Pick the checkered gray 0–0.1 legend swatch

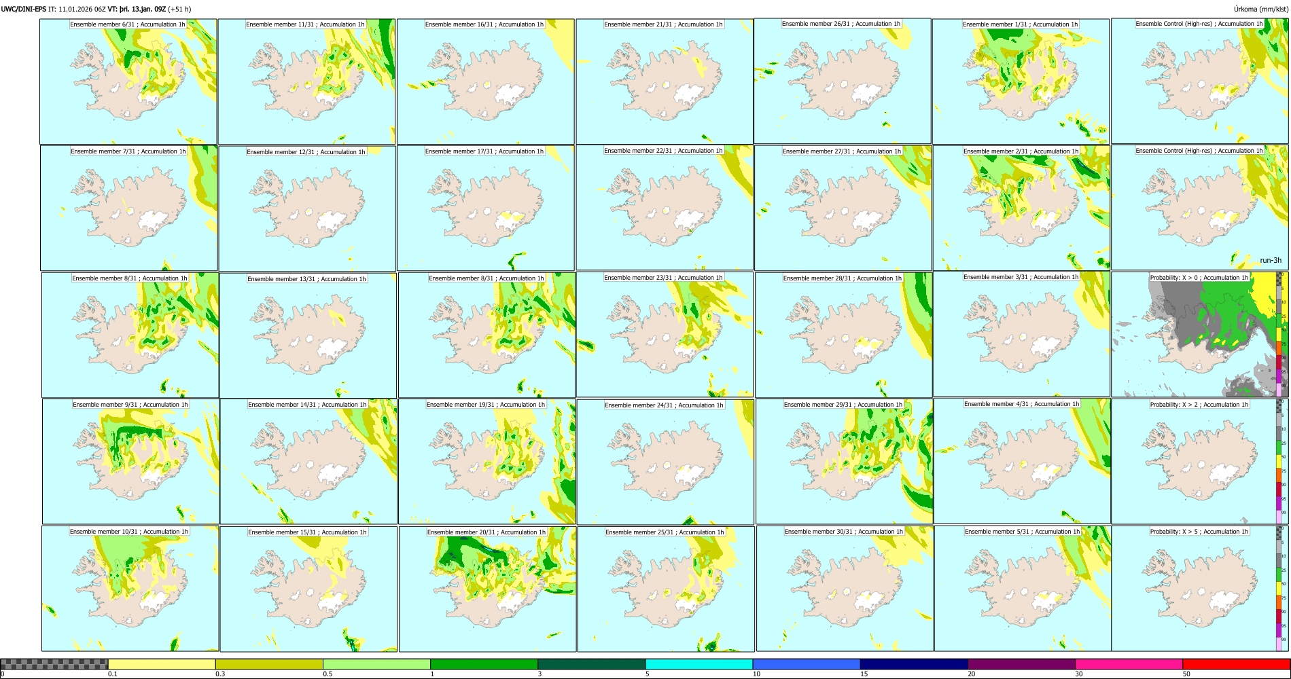pos(54,664)
